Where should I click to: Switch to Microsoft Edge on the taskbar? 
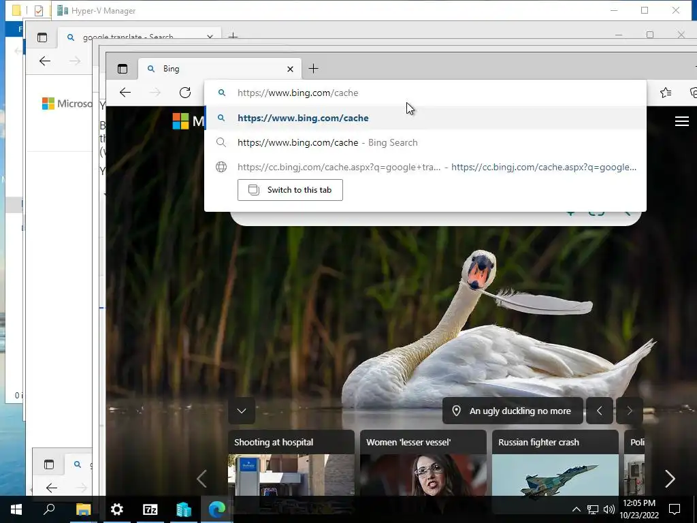click(x=217, y=509)
